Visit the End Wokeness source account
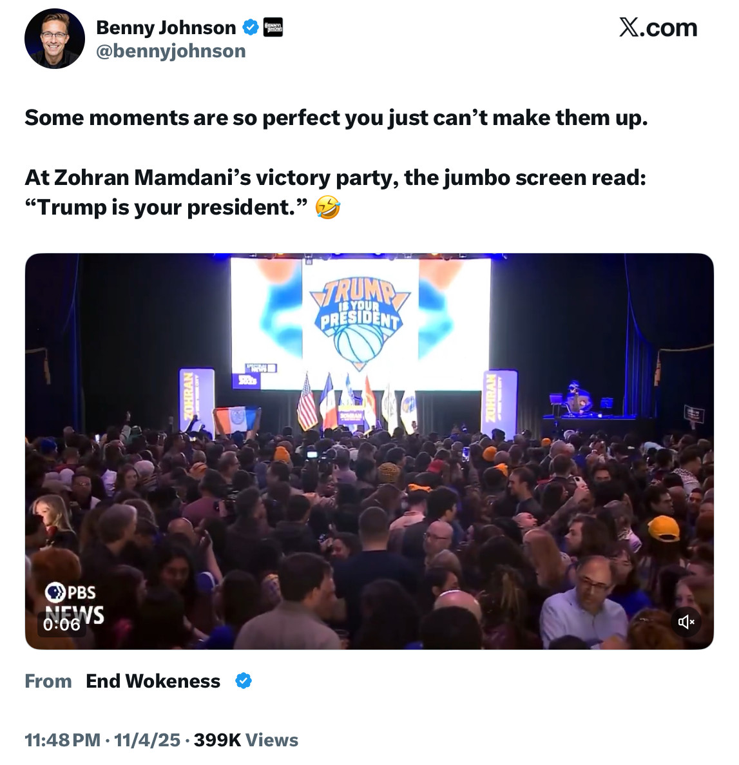739x765 pixels. pos(153,681)
